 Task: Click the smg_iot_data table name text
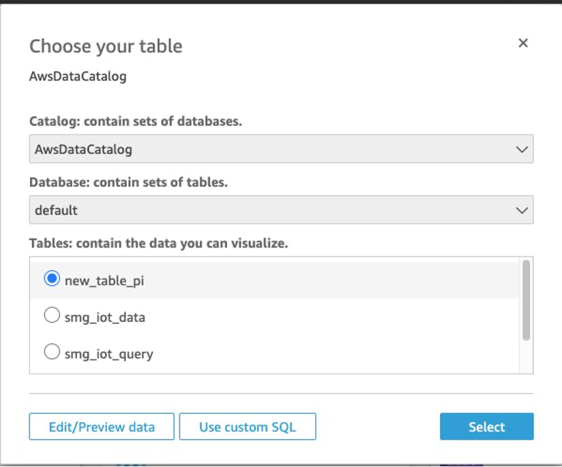click(105, 317)
